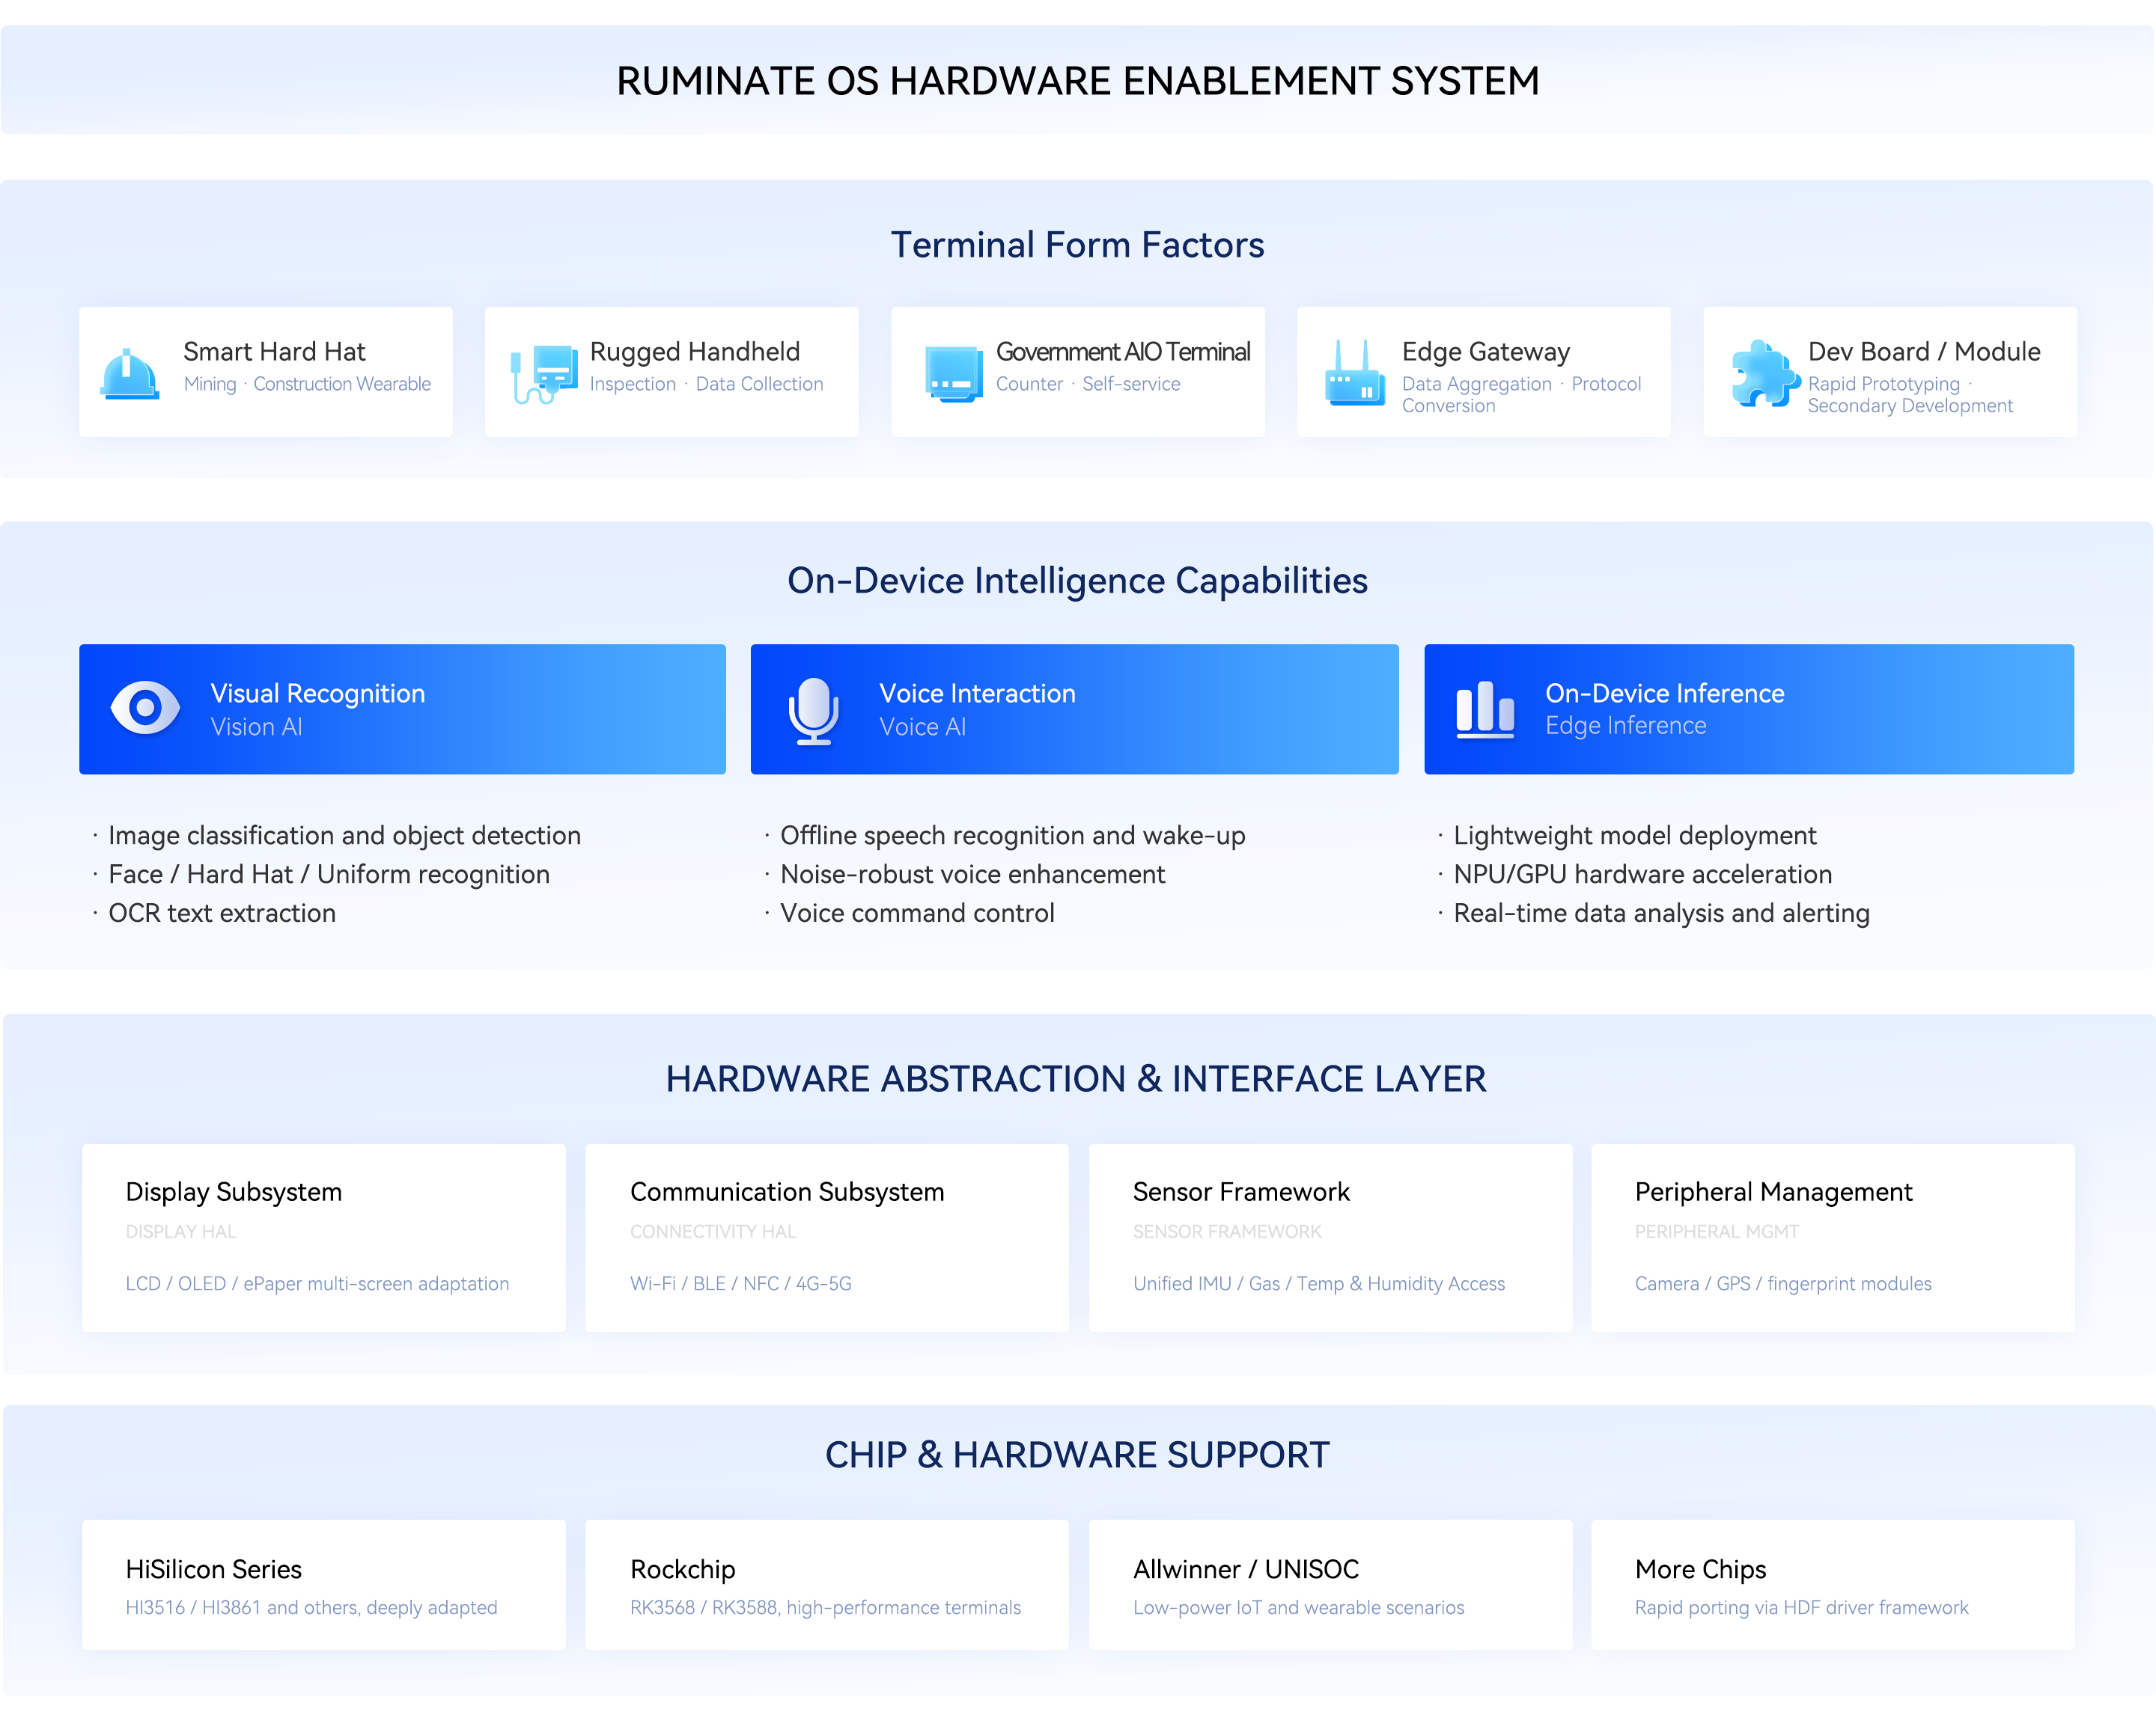Image resolution: width=2156 pixels, height=1721 pixels.
Task: Click the Edge Gateway router icon
Action: pyautogui.click(x=1355, y=373)
